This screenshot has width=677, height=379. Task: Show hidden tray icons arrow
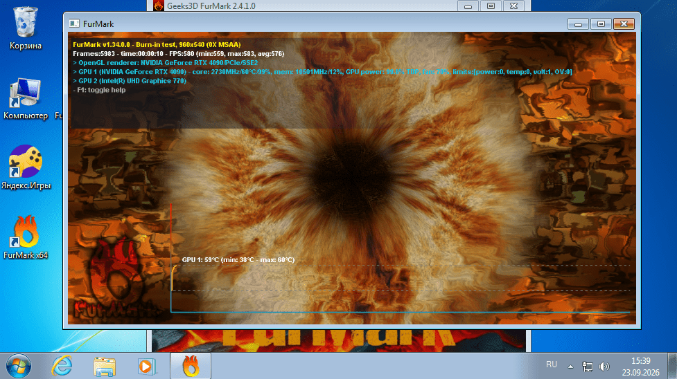[570, 367]
